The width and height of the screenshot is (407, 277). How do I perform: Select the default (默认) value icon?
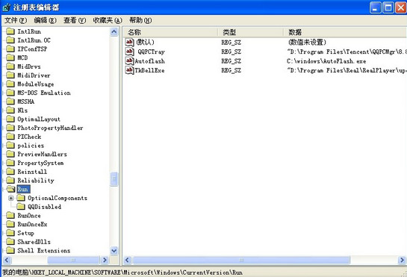[129, 42]
